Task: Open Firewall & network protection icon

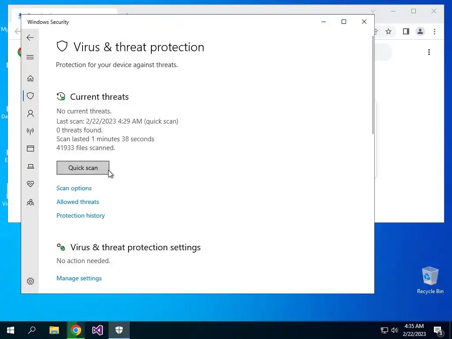Action: pyautogui.click(x=30, y=131)
